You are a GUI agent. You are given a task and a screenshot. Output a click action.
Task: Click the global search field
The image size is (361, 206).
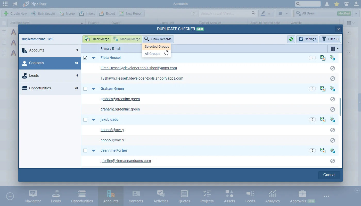pyautogui.click(x=308, y=4)
